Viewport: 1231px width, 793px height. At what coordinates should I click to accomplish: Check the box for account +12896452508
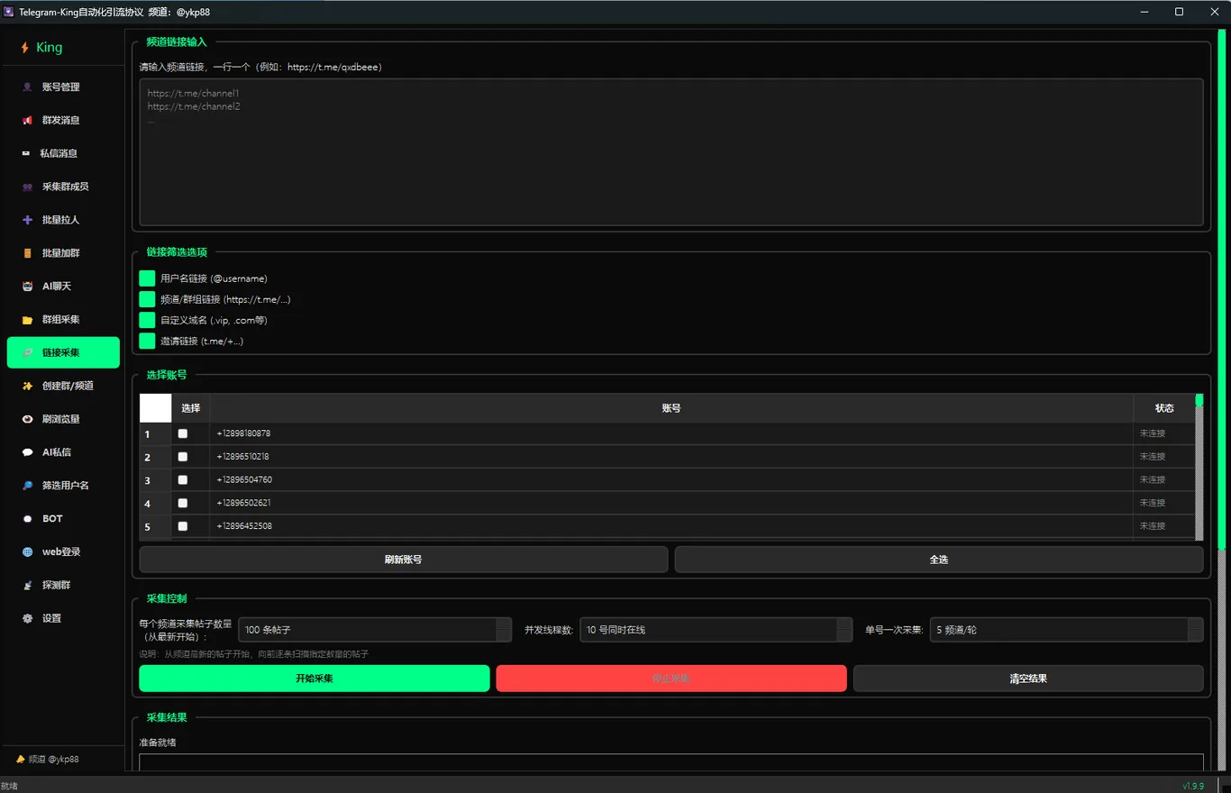183,525
